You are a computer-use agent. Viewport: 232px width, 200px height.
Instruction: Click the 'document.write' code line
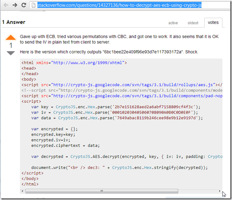point(120,167)
